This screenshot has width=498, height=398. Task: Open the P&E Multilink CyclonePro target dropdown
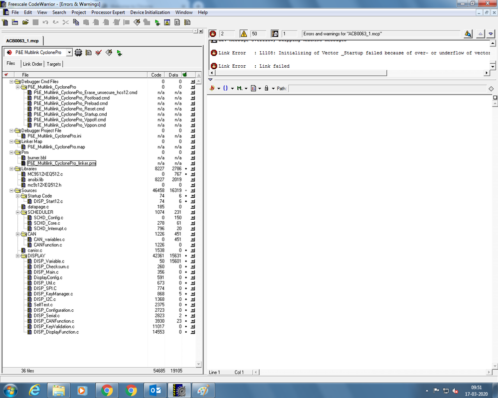(x=69, y=52)
